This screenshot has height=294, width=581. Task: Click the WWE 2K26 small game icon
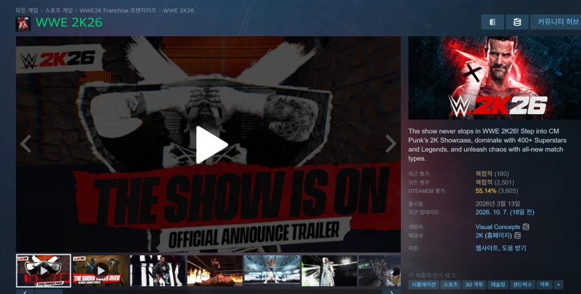[x=23, y=24]
